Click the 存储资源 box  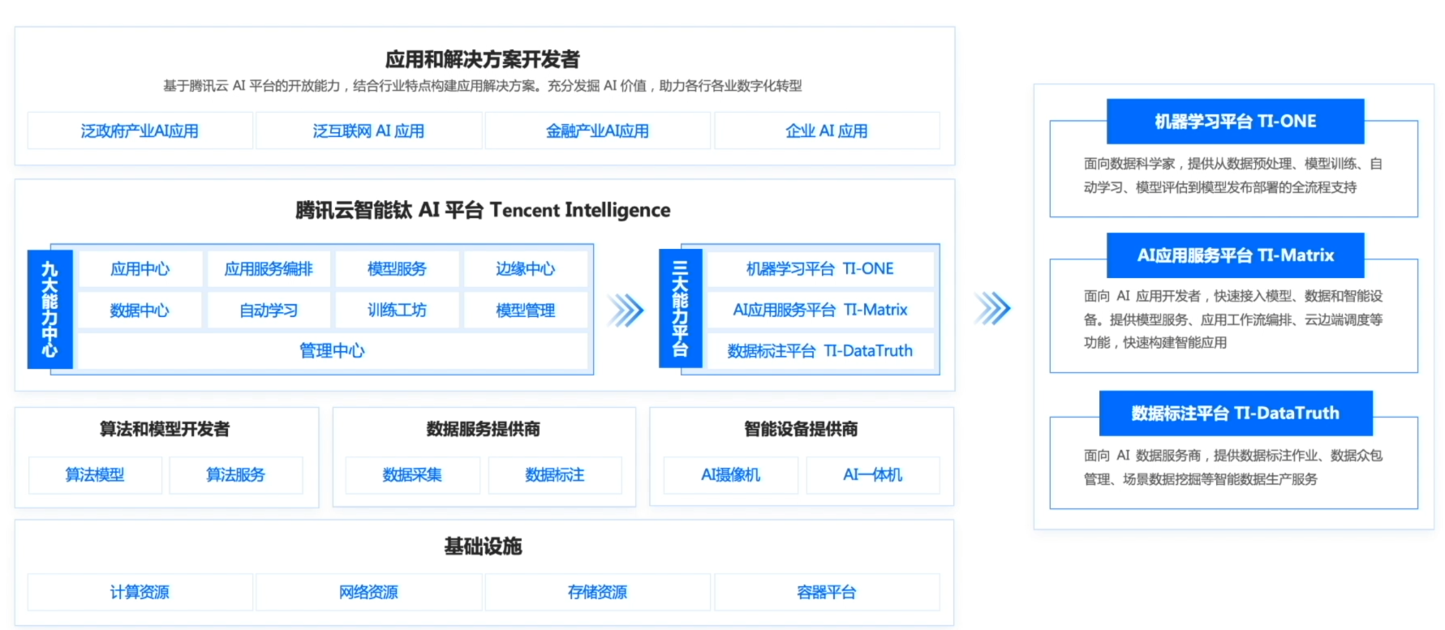[598, 592]
